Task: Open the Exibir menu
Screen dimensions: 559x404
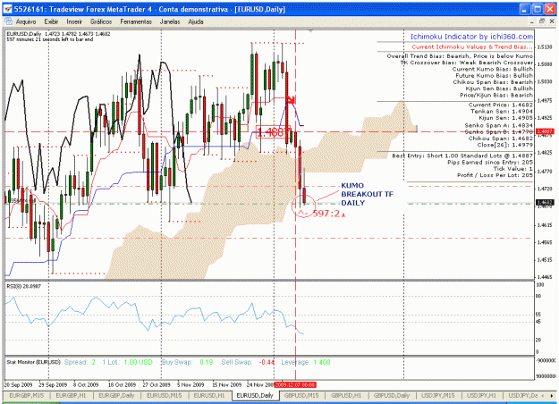Action: (x=51, y=21)
